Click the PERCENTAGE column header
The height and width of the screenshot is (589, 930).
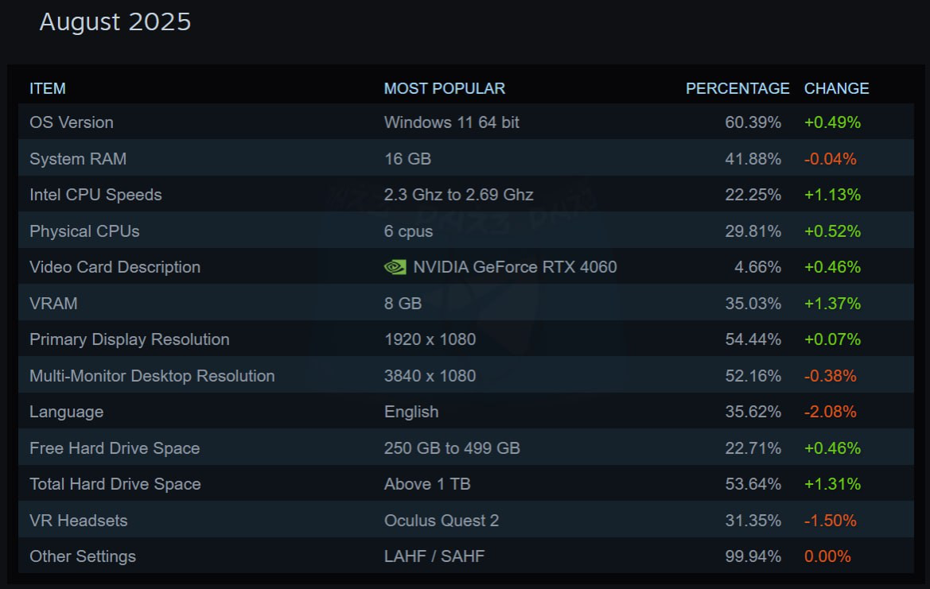(737, 88)
